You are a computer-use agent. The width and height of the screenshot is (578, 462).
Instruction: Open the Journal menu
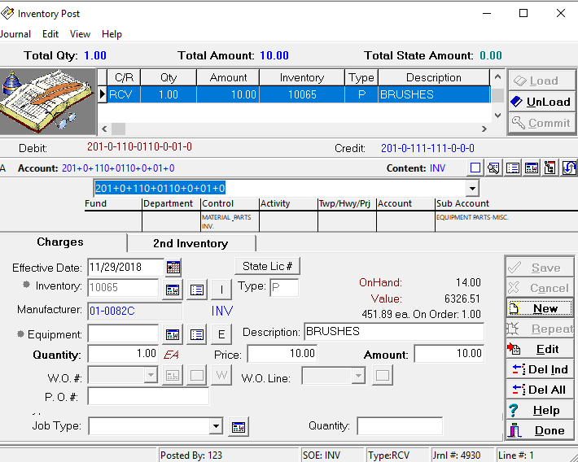pos(15,34)
